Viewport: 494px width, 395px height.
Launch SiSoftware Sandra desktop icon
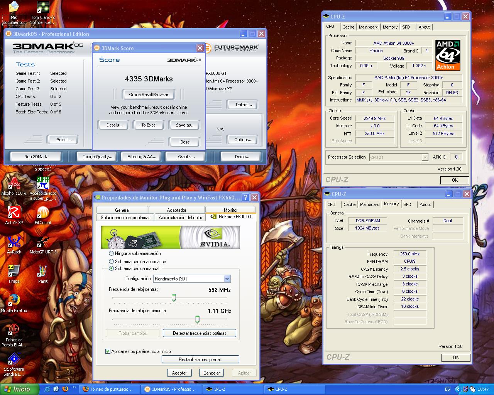pos(14,359)
